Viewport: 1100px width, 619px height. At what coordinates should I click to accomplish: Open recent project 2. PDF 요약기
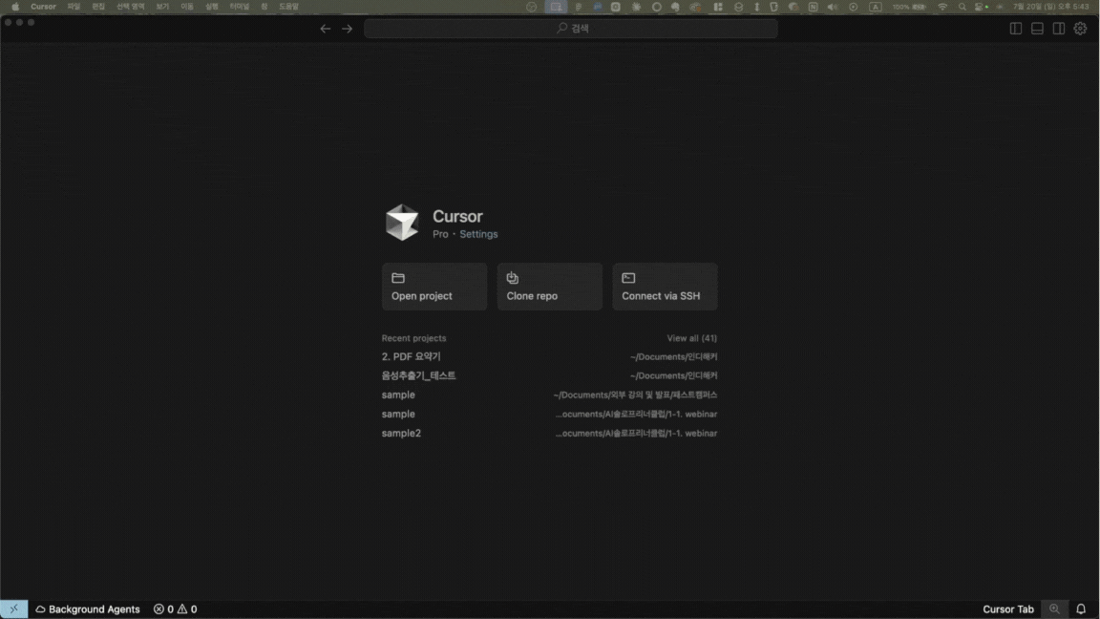click(x=549, y=356)
